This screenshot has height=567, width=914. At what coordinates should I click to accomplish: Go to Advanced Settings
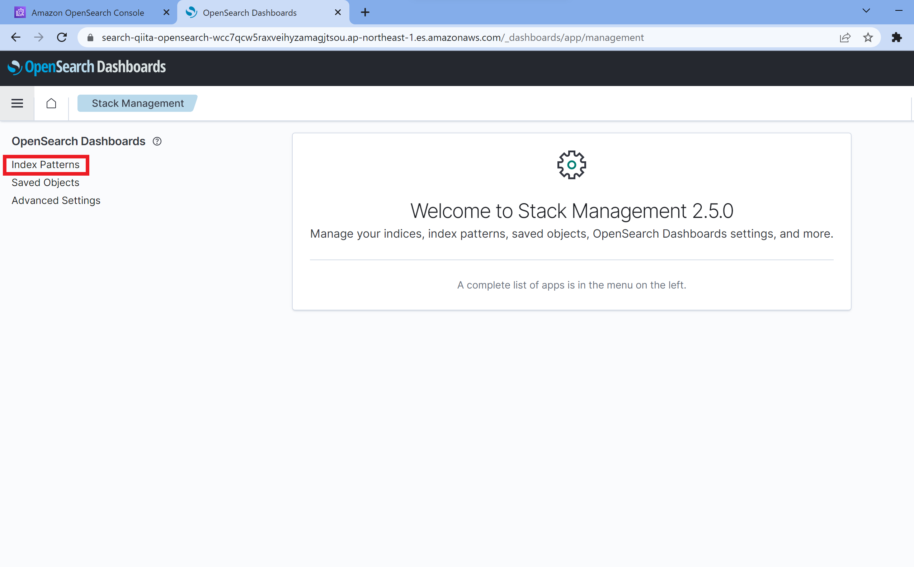pos(56,201)
